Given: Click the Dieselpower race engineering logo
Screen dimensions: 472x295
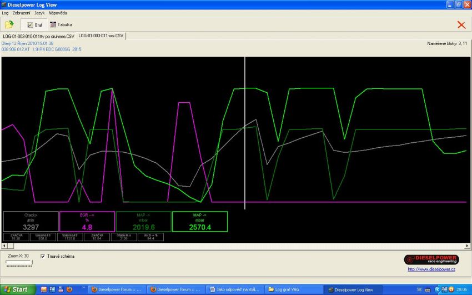Looking at the screenshot, I should [x=431, y=259].
